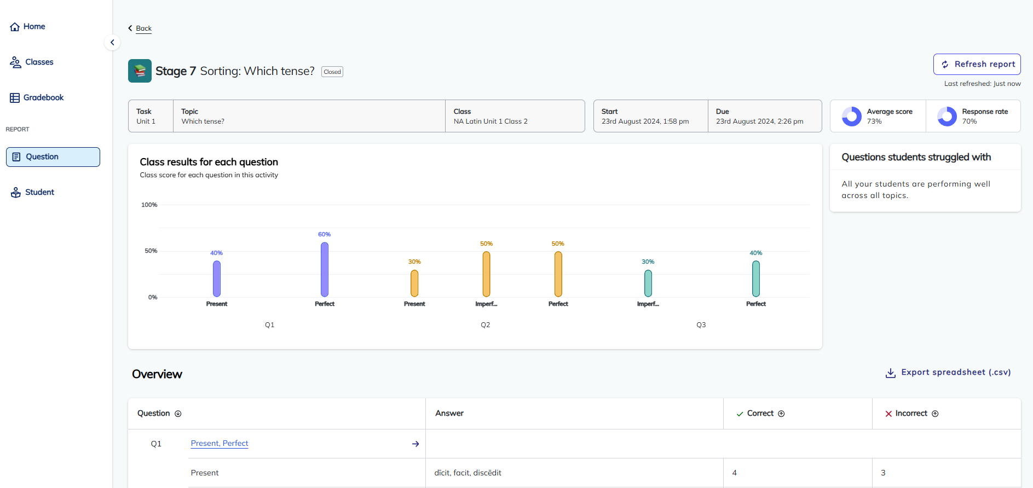Screen dimensions: 1033x488
Task: Click the red X icon beside Incorrect
Action: (888, 414)
